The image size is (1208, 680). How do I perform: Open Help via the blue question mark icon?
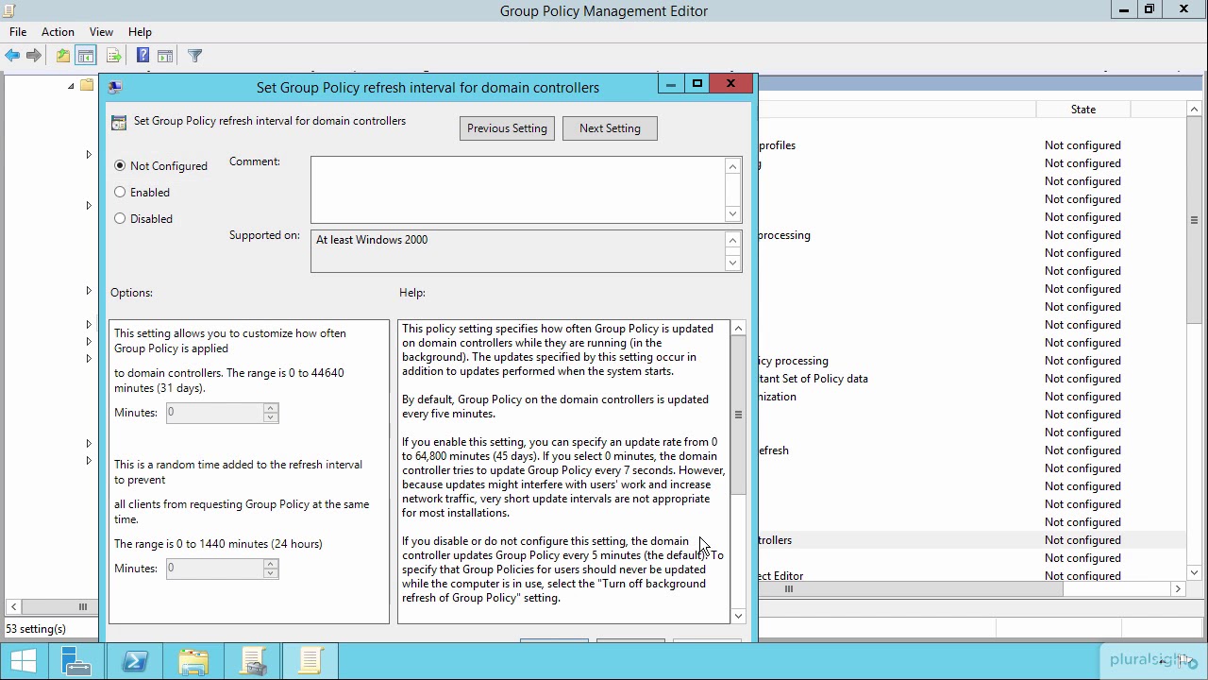(x=143, y=56)
